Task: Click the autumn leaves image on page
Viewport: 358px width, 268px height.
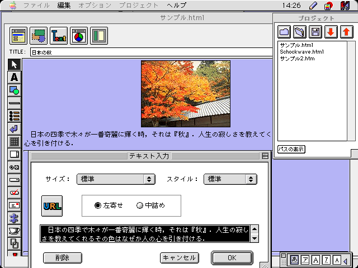Action: [186, 94]
